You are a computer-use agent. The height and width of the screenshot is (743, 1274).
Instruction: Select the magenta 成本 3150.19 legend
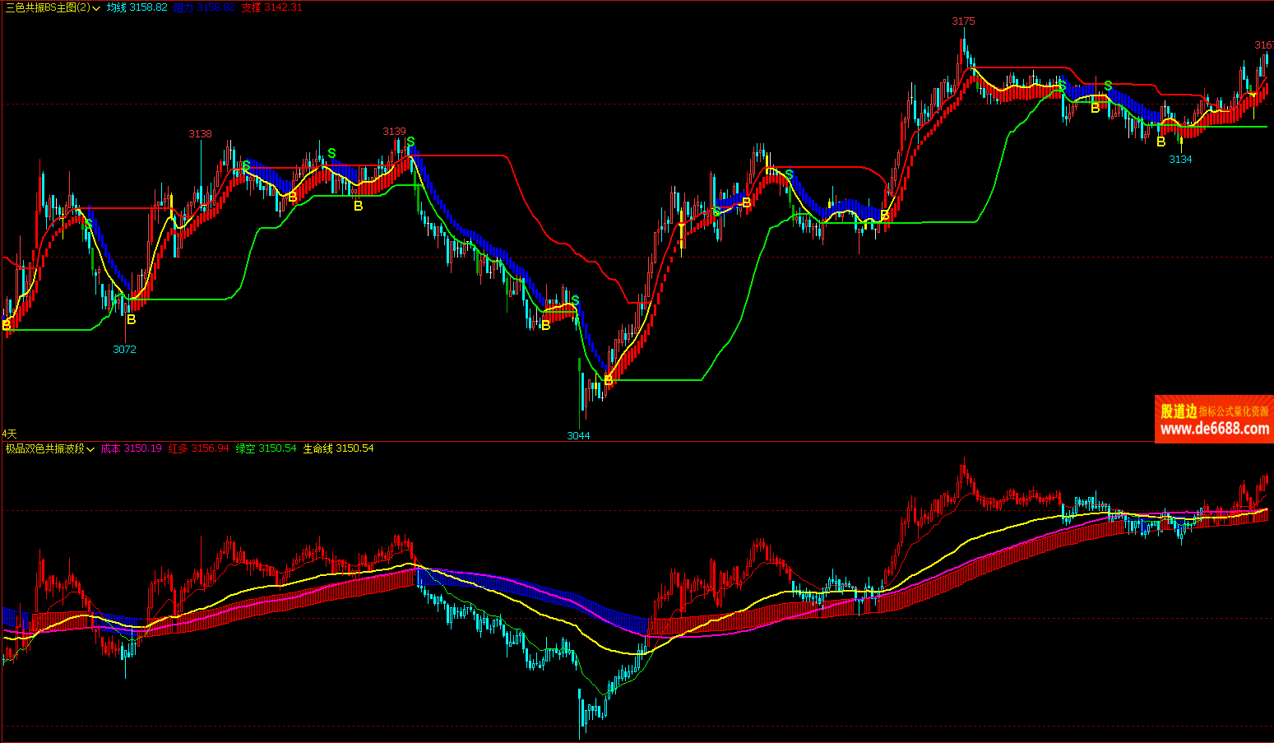[x=131, y=448]
